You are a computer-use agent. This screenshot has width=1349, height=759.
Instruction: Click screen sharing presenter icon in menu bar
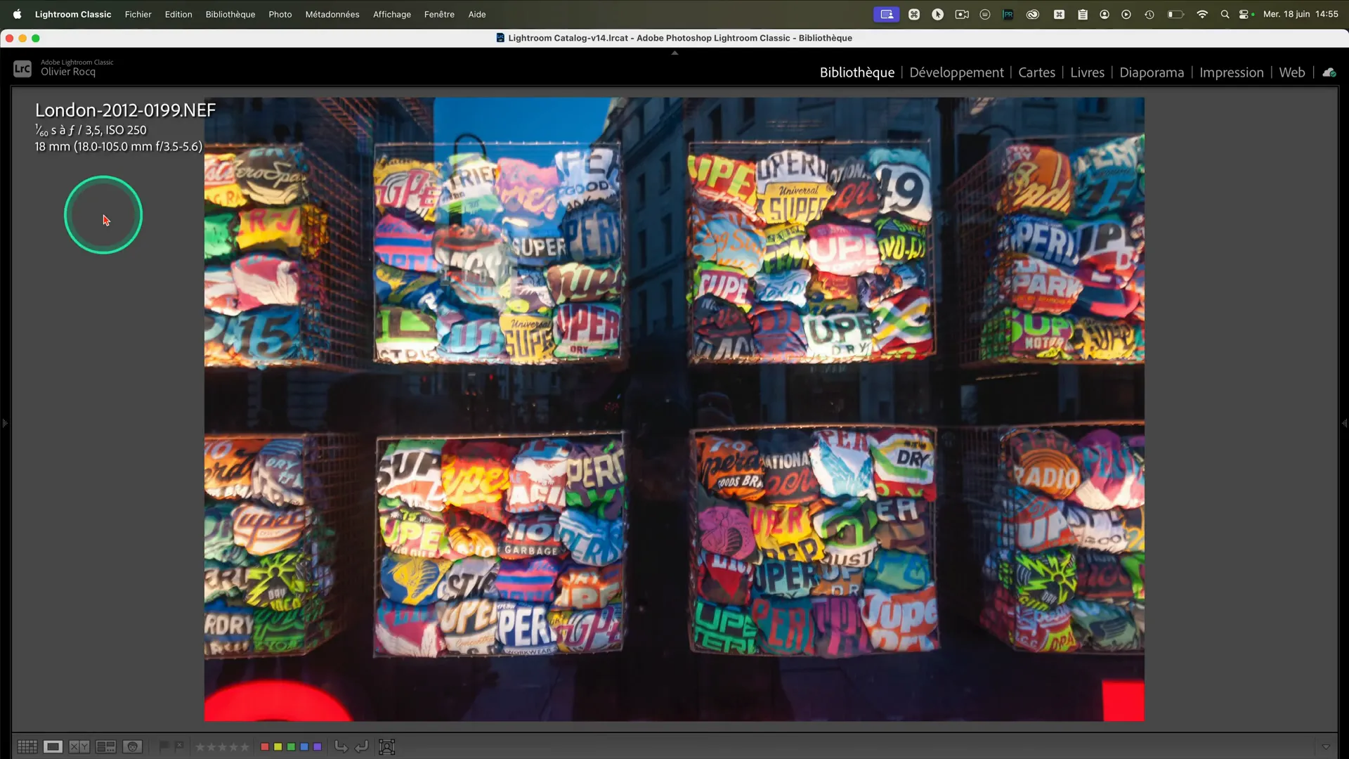click(x=887, y=14)
